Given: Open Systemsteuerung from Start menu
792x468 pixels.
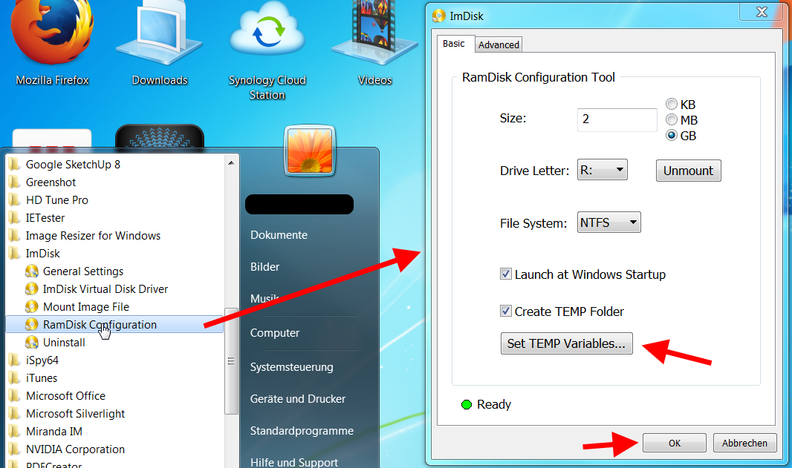Looking at the screenshot, I should [291, 367].
